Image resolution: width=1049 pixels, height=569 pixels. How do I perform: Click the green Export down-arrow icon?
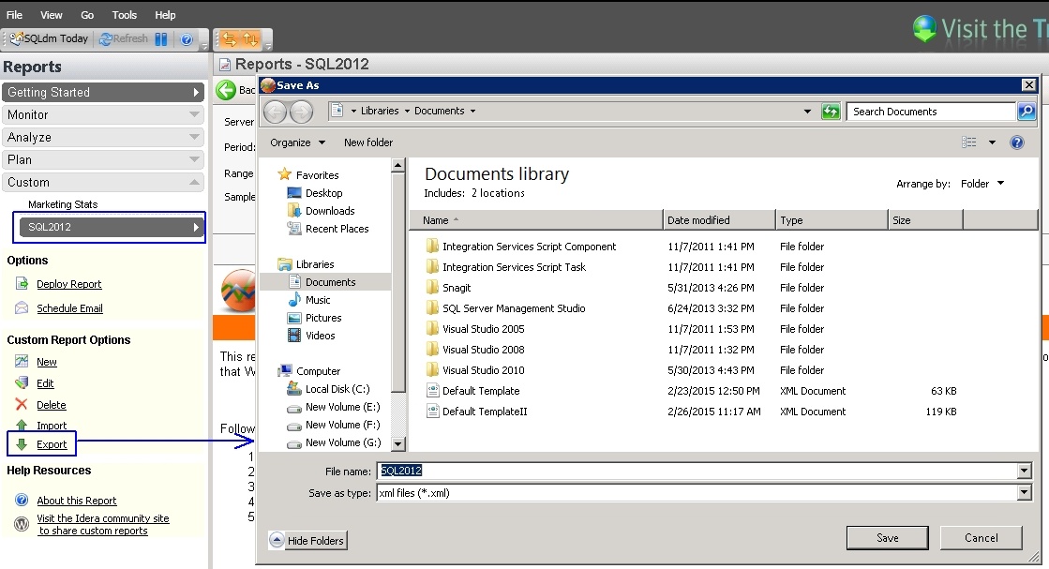(22, 444)
